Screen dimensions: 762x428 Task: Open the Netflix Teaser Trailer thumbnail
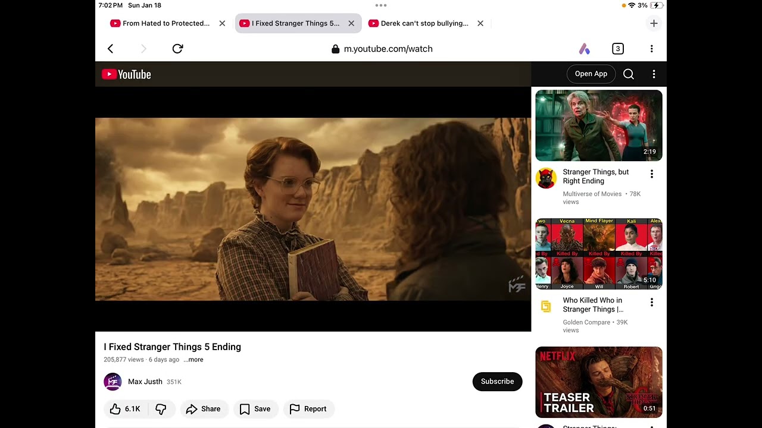[599, 382]
